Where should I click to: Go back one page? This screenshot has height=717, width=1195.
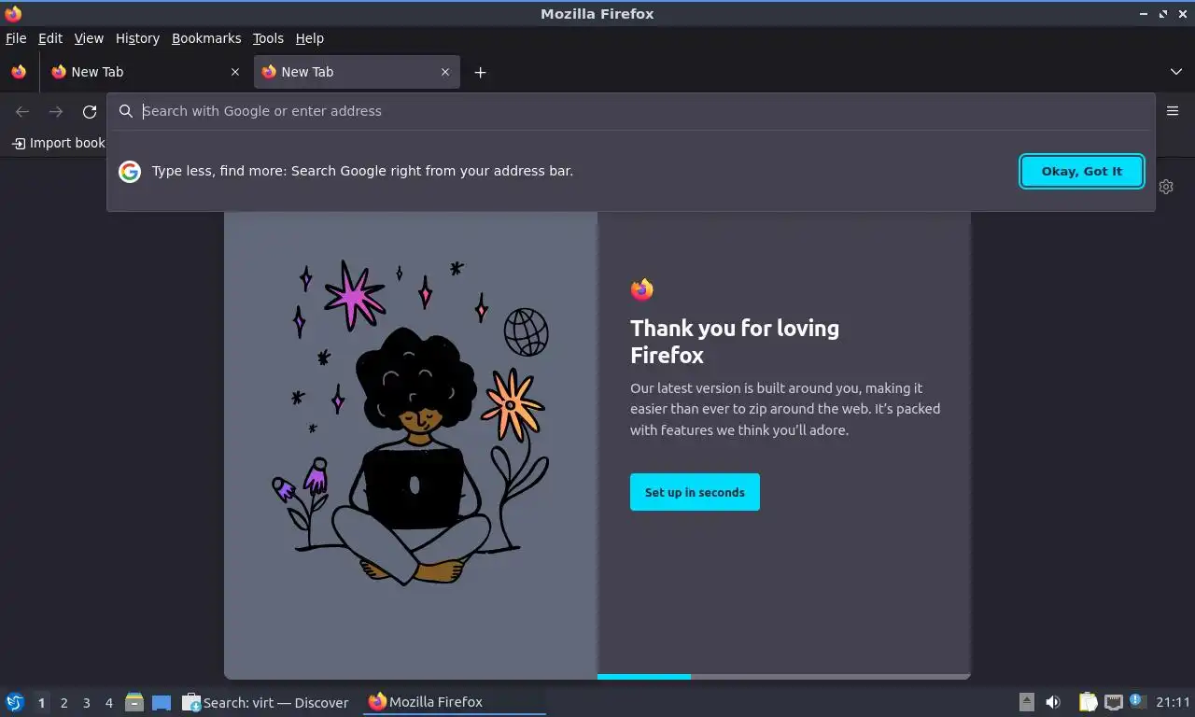[x=22, y=112]
